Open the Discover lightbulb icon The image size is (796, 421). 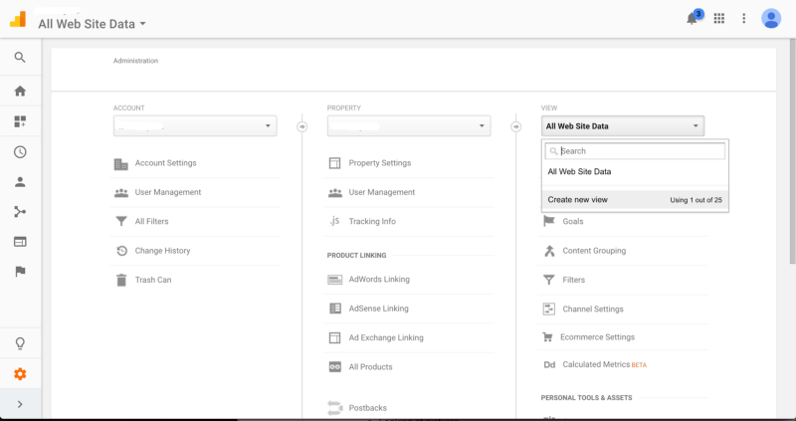[20, 343]
